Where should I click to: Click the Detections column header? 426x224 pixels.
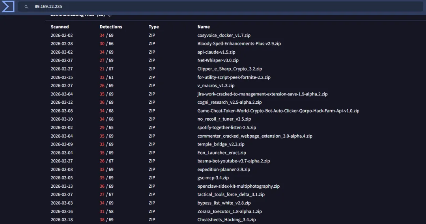pyautogui.click(x=111, y=27)
